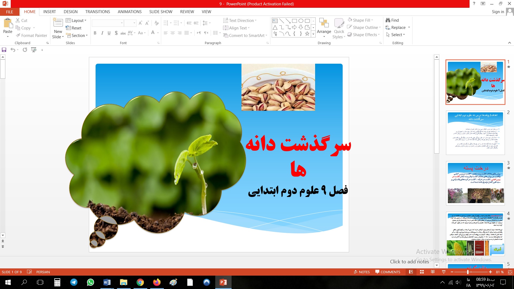Open the ANIMATIONS ribbon tab
This screenshot has height=289, width=514.
tap(130, 12)
